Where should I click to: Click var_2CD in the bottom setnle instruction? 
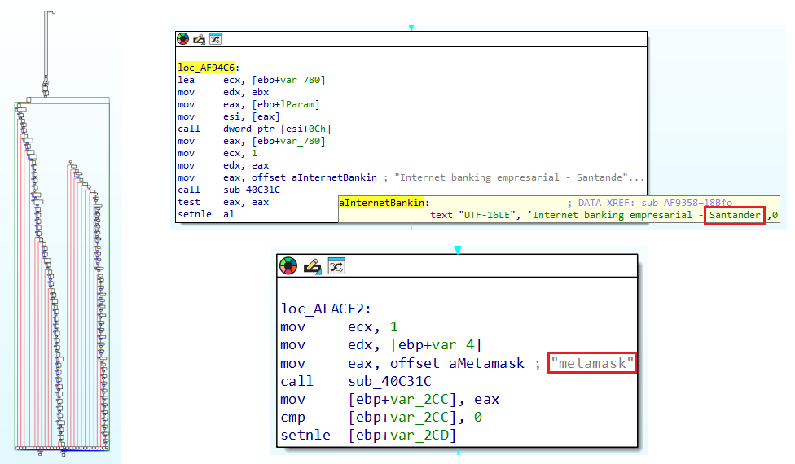[x=402, y=435]
